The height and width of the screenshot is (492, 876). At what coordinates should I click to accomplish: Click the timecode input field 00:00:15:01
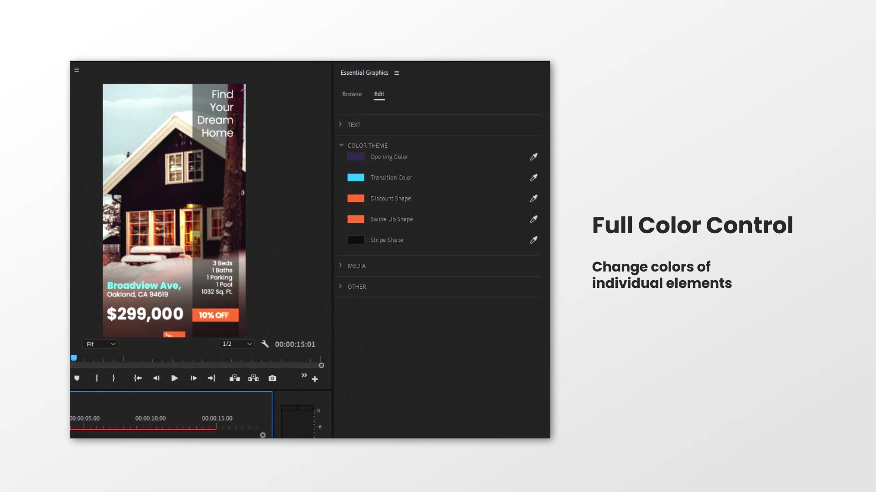pos(295,343)
